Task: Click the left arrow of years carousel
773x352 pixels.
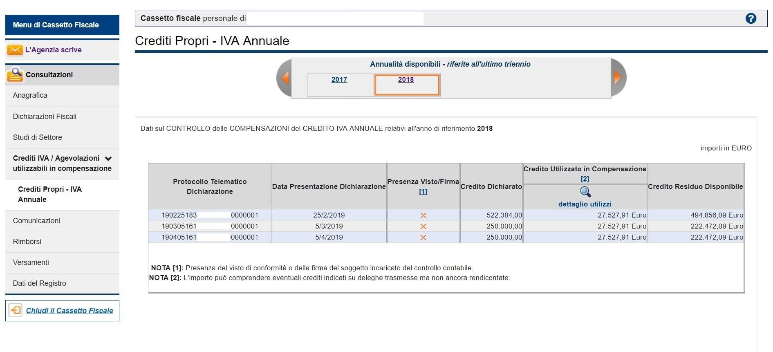Action: (x=285, y=78)
